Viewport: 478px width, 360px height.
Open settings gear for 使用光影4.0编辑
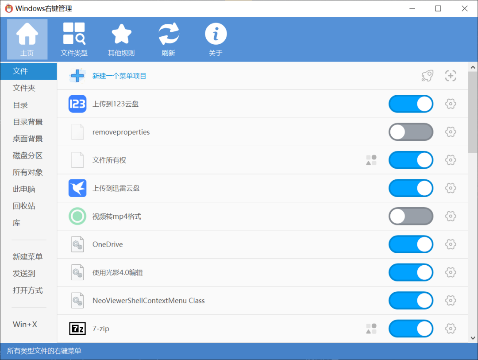pos(451,272)
